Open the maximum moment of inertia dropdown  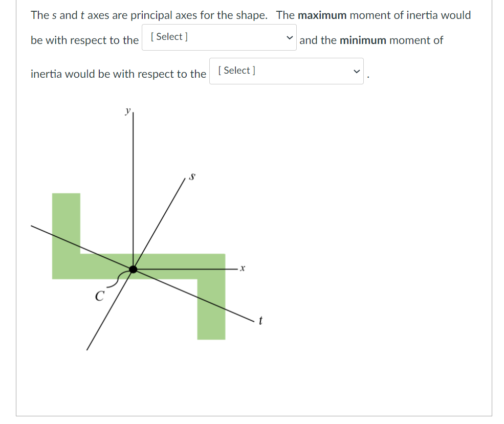click(x=219, y=37)
